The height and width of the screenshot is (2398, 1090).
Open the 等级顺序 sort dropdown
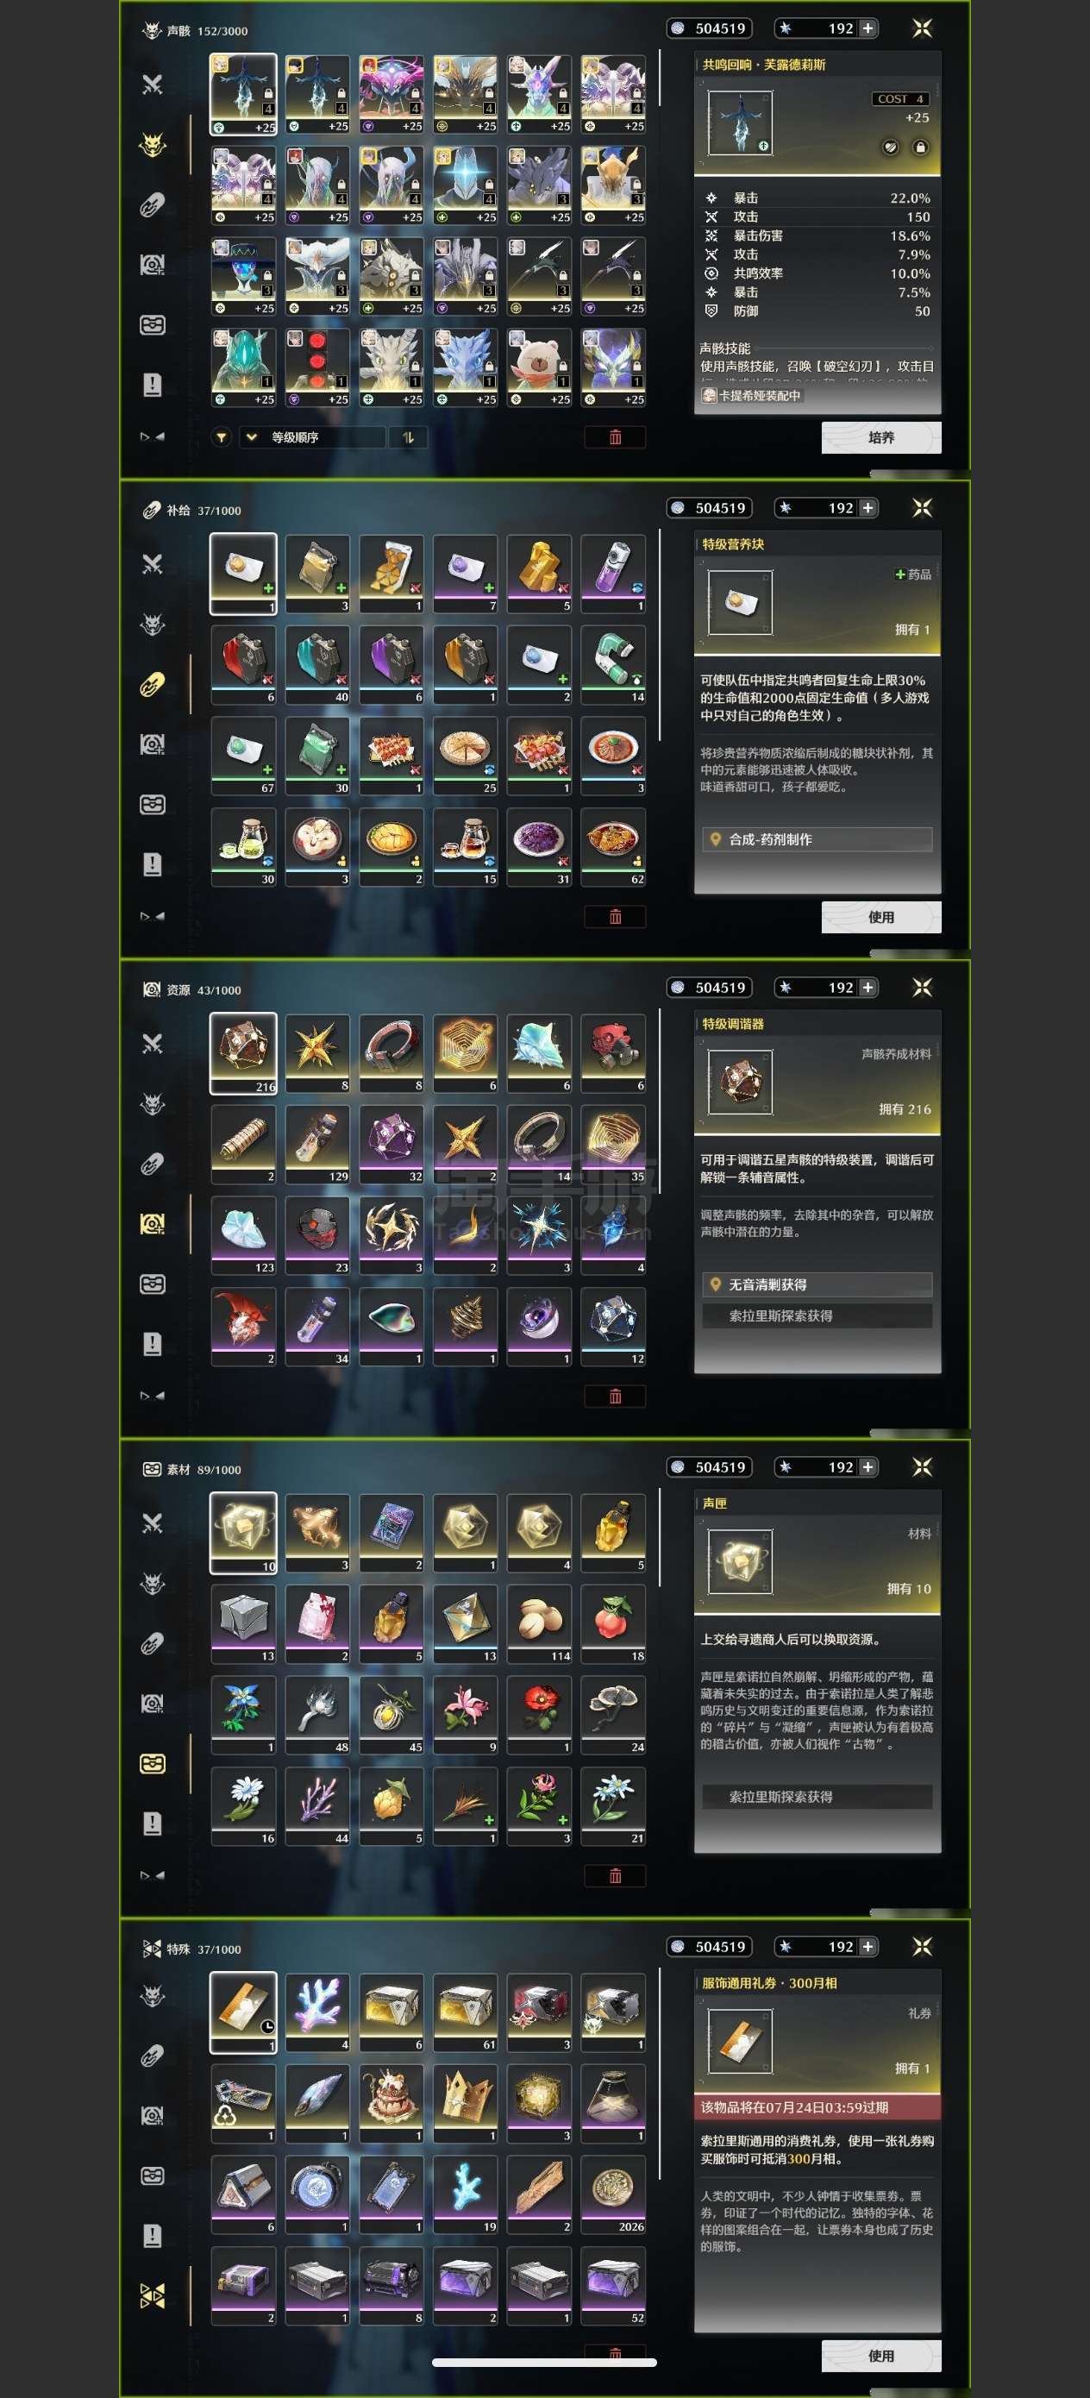coord(312,436)
